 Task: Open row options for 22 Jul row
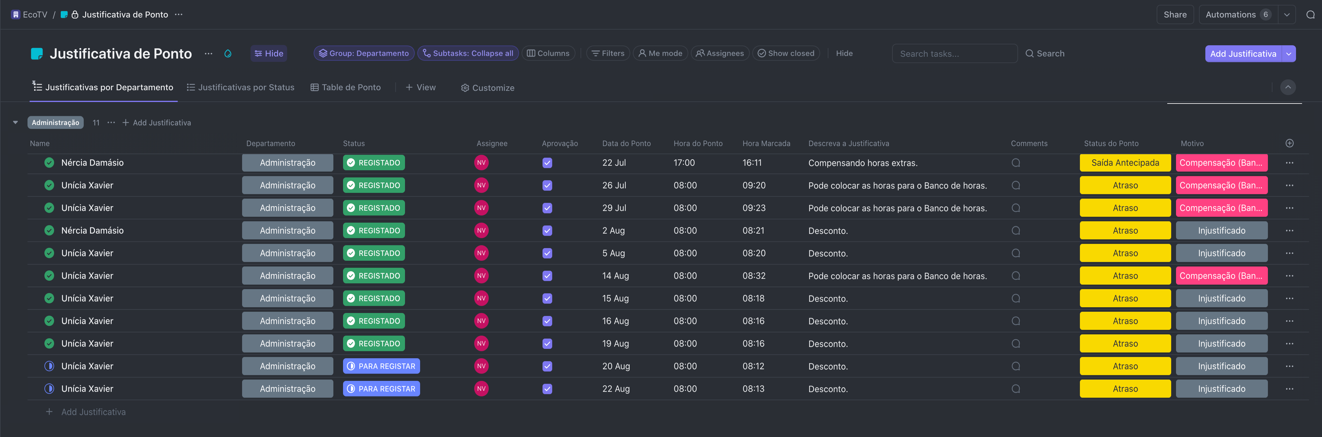(x=1289, y=163)
